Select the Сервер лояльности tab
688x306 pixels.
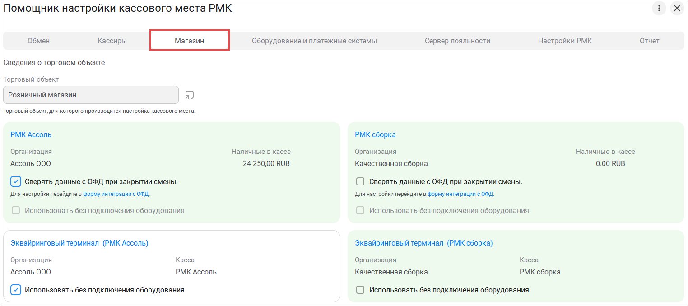point(457,41)
